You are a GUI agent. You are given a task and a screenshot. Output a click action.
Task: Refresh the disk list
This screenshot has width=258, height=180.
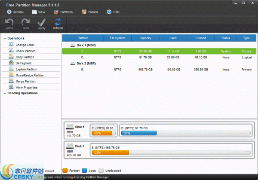point(58,23)
